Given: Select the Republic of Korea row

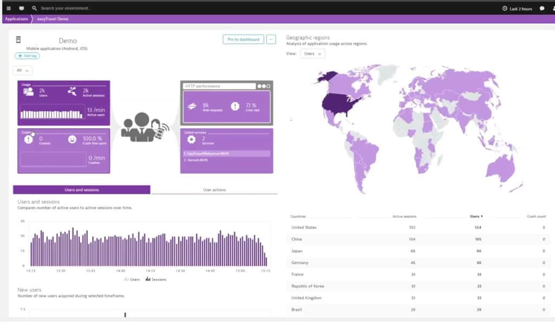Looking at the screenshot, I should (418, 286).
